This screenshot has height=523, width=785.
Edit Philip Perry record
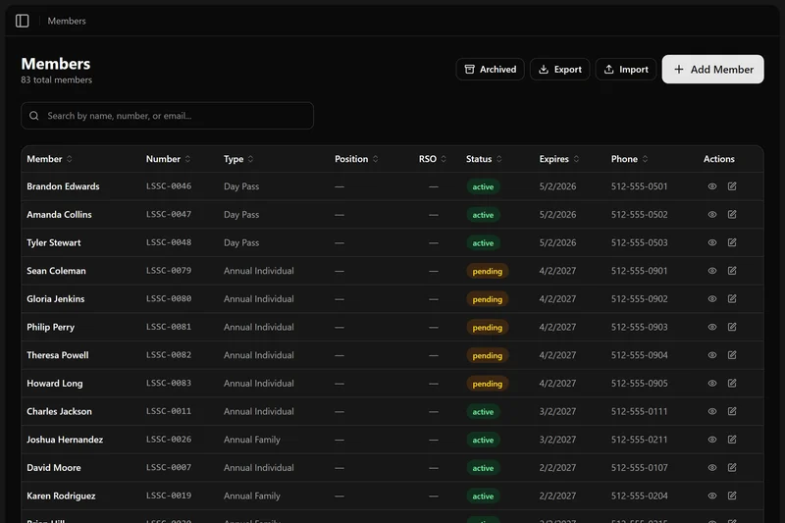[732, 327]
